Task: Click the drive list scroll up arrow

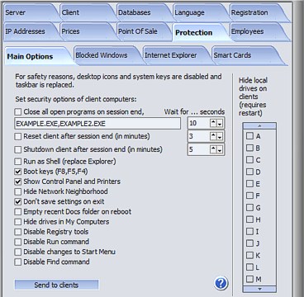Action: pyautogui.click(x=259, y=126)
